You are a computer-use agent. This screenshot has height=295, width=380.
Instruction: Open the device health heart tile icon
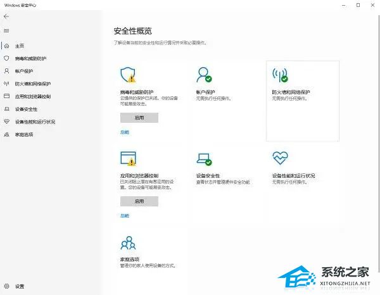point(280,158)
